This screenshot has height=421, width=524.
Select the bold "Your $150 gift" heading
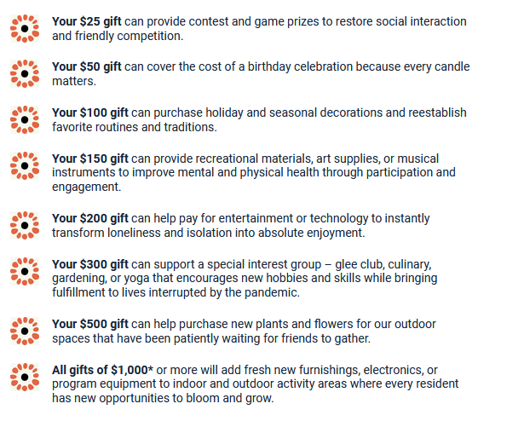click(x=90, y=159)
